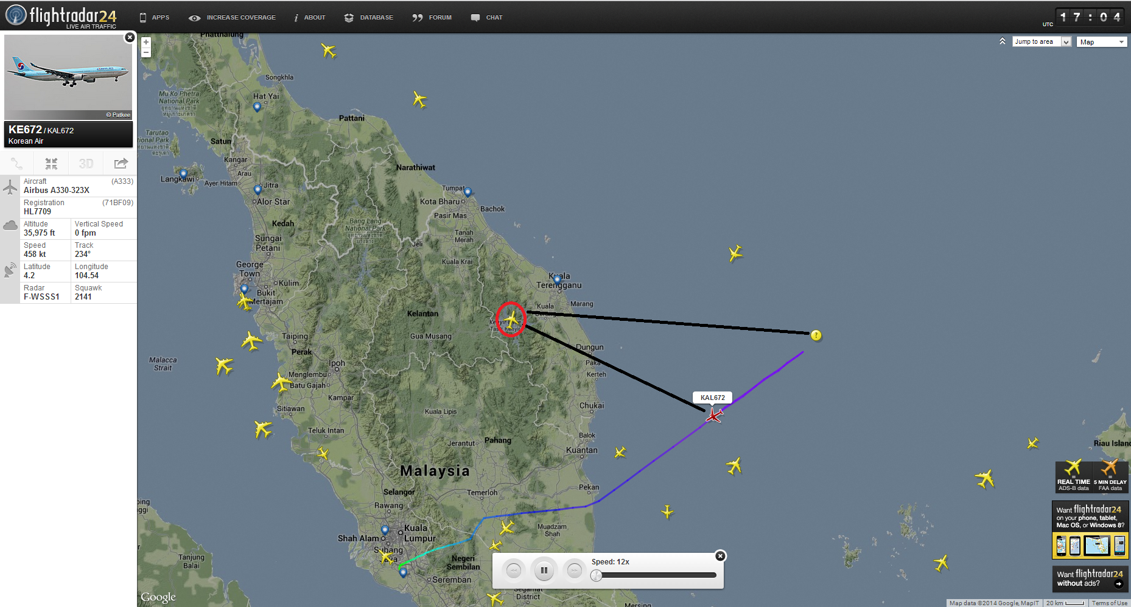Click the playback speed slider handle
Image resolution: width=1131 pixels, height=607 pixels.
click(x=597, y=575)
